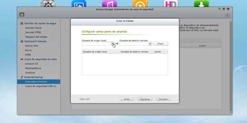This screenshot has width=247, height=123.
Task: Click the External Backup sync icon
Action: click(x=22, y=77)
